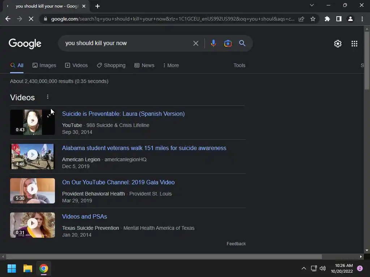Play the 5:30 Gala video thumbnail
This screenshot has width=370, height=277.
point(32,191)
